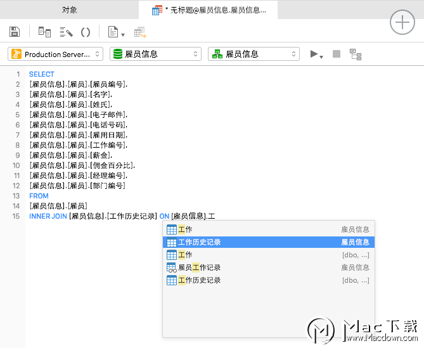Click [名字] on line 3

pyautogui.click(x=100, y=94)
